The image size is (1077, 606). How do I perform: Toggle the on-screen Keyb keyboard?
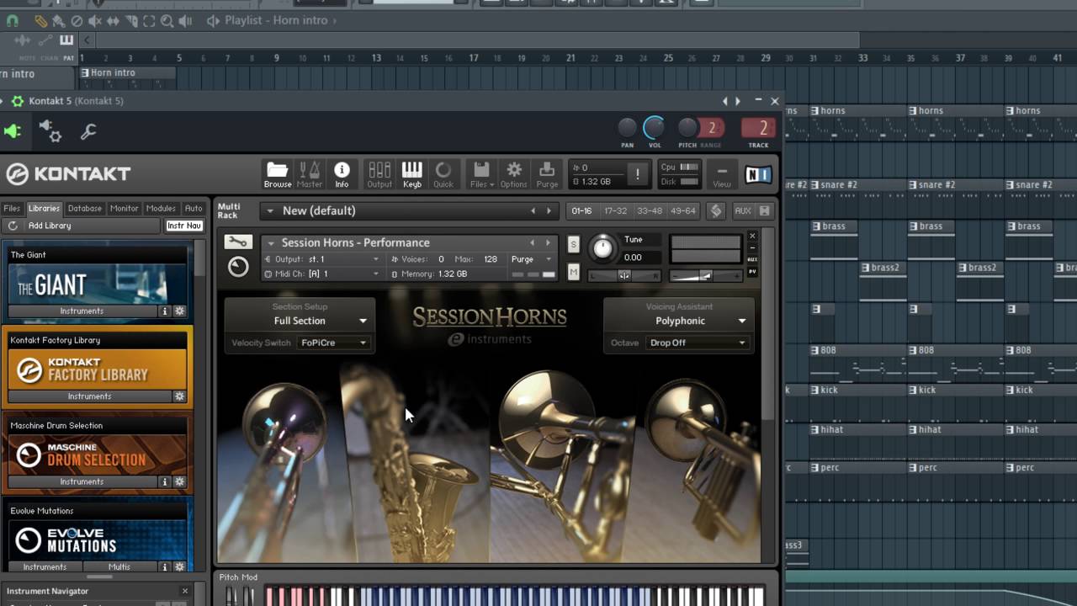point(411,174)
